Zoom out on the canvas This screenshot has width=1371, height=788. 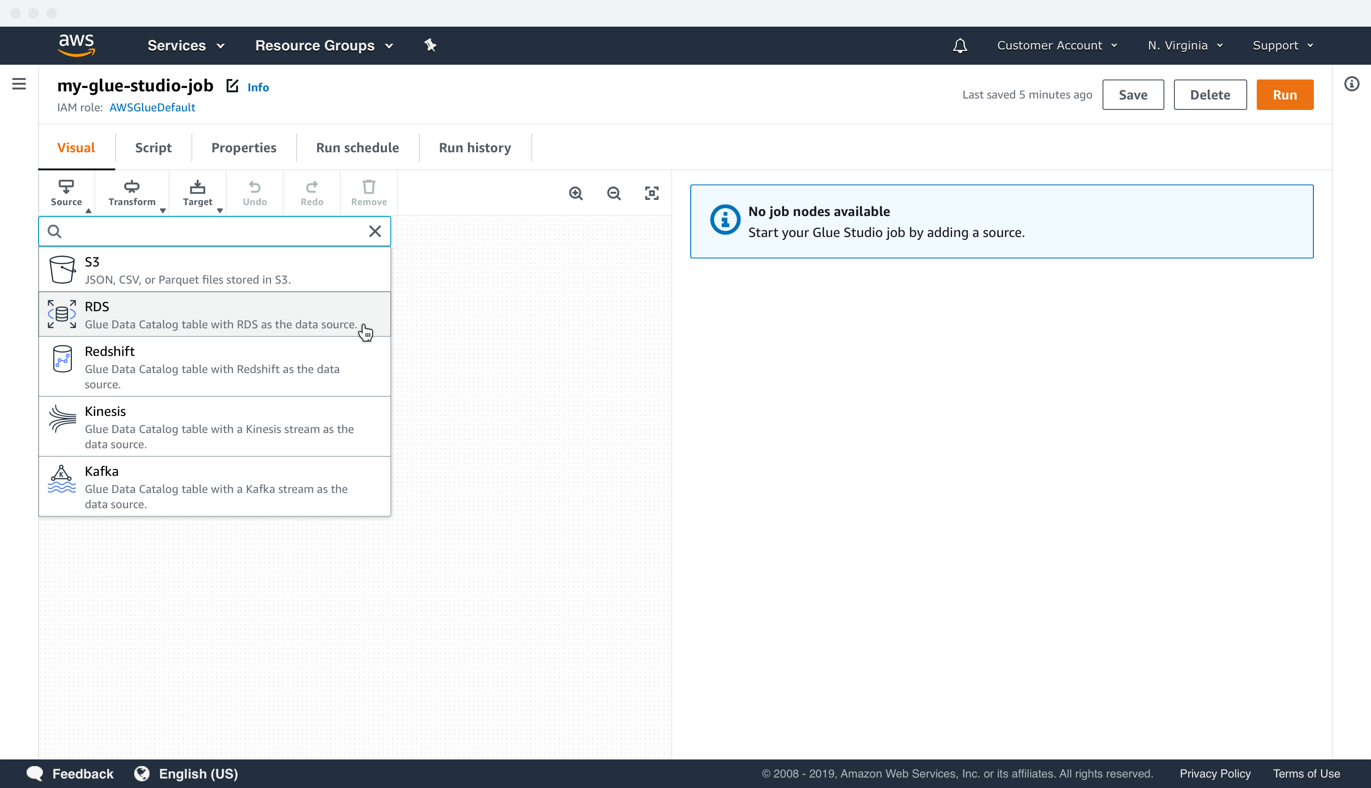[614, 193]
